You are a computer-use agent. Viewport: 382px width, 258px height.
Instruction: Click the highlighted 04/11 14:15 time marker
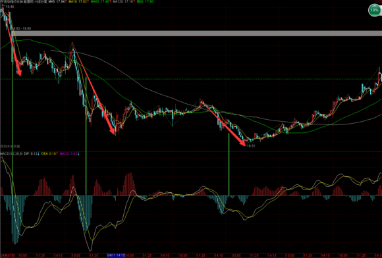[x=116, y=255]
